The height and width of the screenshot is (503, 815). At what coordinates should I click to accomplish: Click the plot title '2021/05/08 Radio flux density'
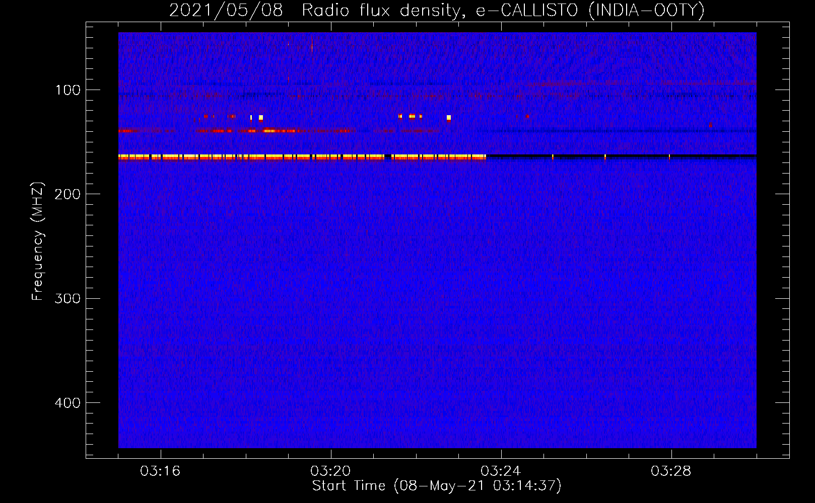437,10
